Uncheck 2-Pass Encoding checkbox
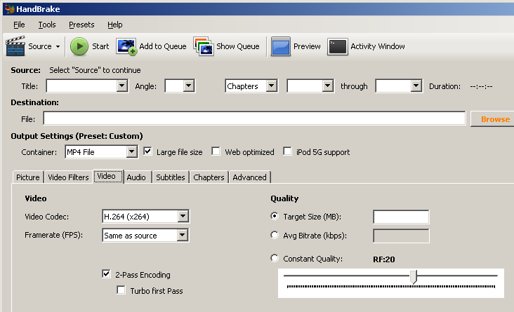The height and width of the screenshot is (312, 514). click(106, 273)
